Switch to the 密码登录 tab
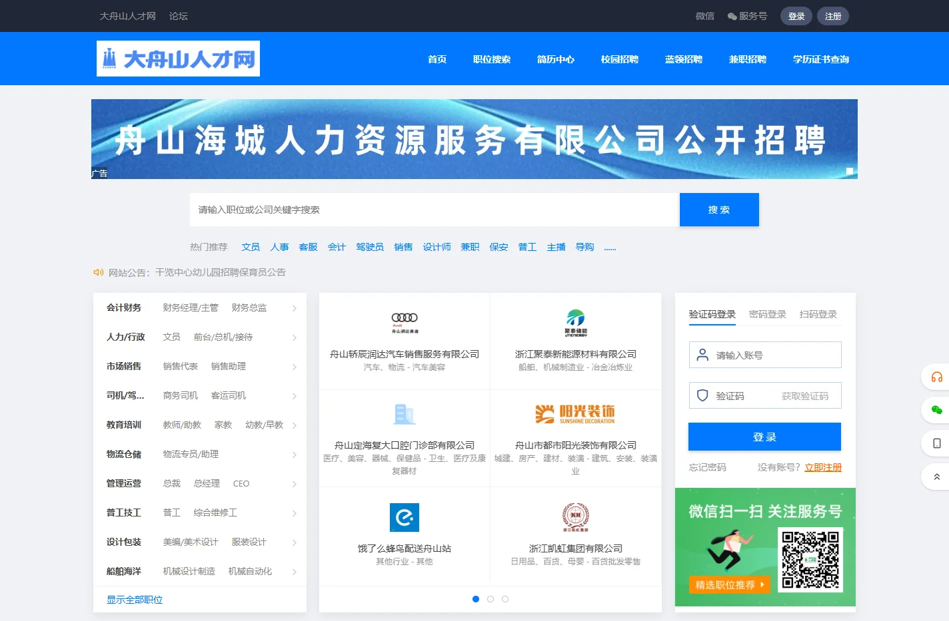Viewport: 949px width, 621px height. pos(768,314)
